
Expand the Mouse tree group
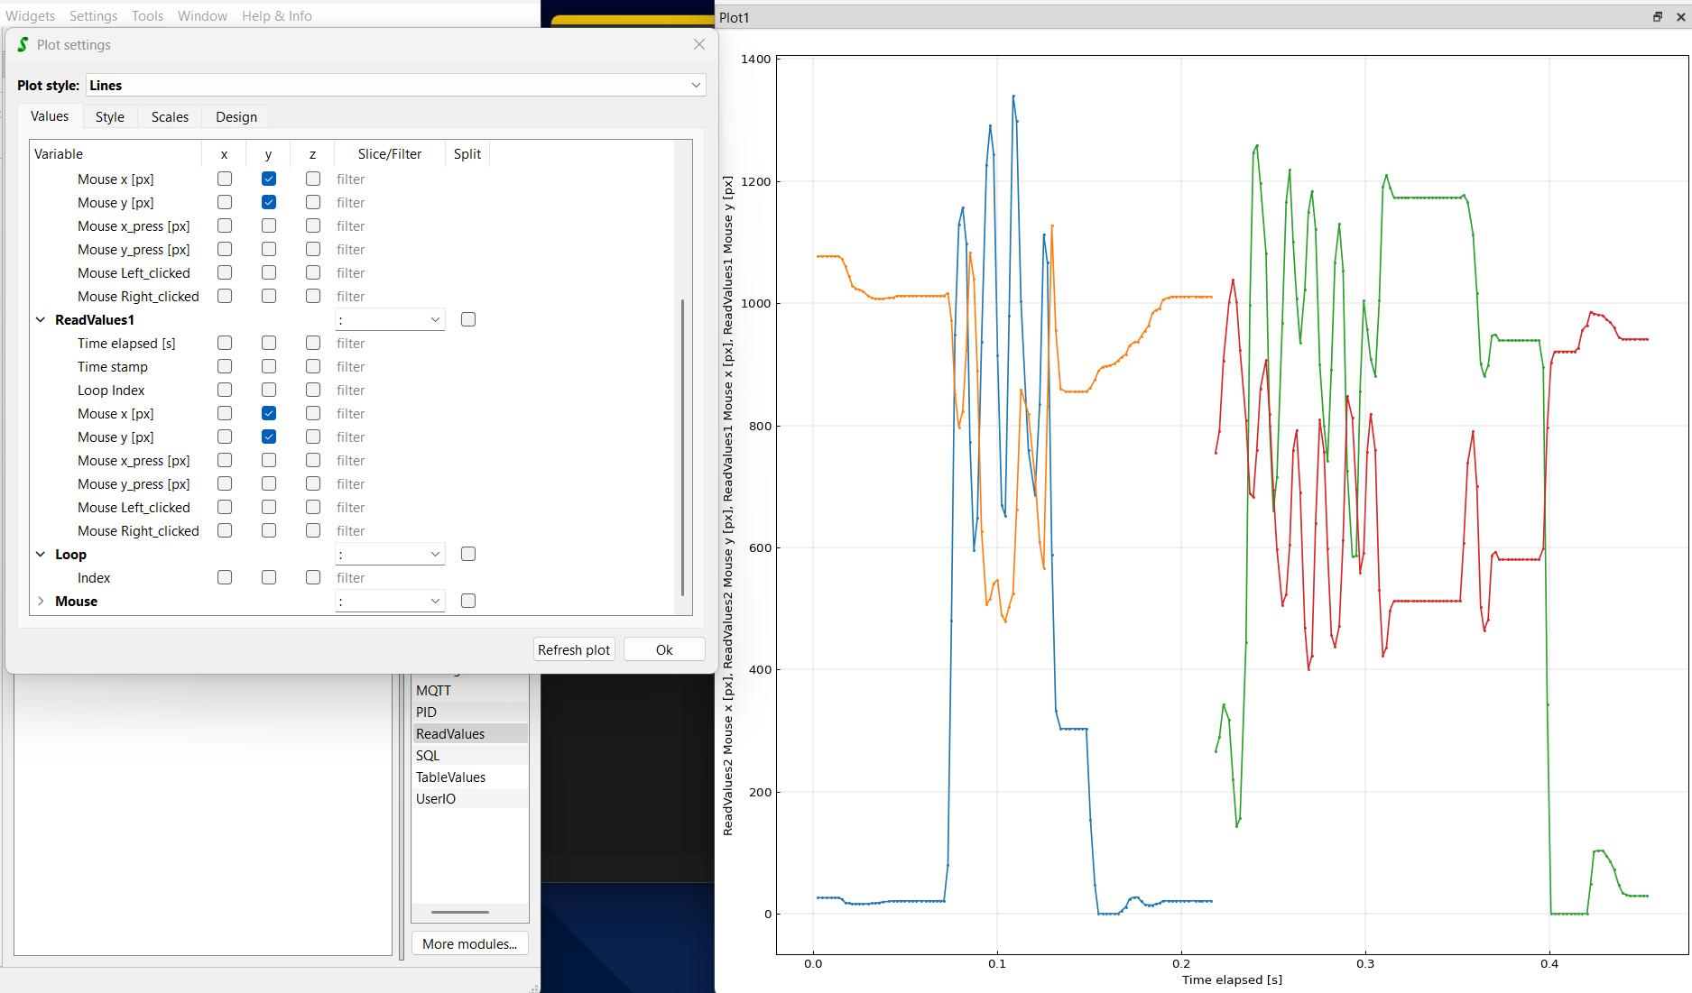coord(41,602)
